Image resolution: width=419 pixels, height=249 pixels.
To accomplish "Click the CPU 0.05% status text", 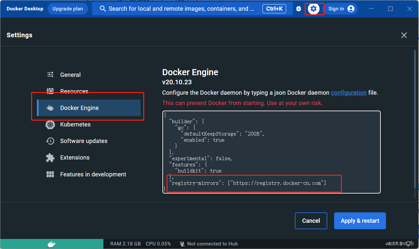I will click(158, 244).
